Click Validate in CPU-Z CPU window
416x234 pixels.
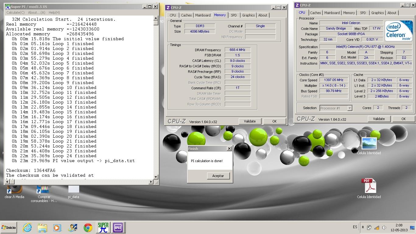379,119
